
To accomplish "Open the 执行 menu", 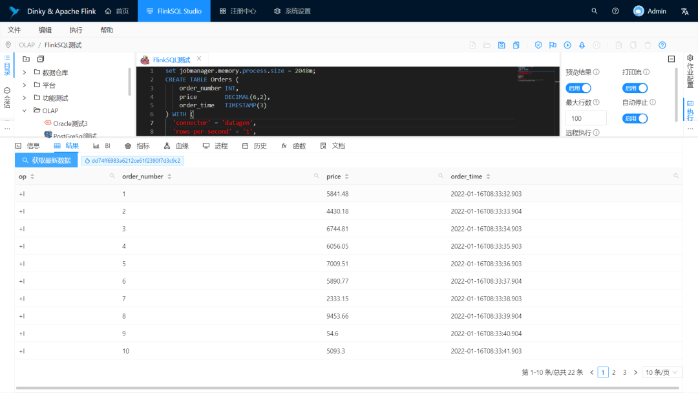I will 76,30.
